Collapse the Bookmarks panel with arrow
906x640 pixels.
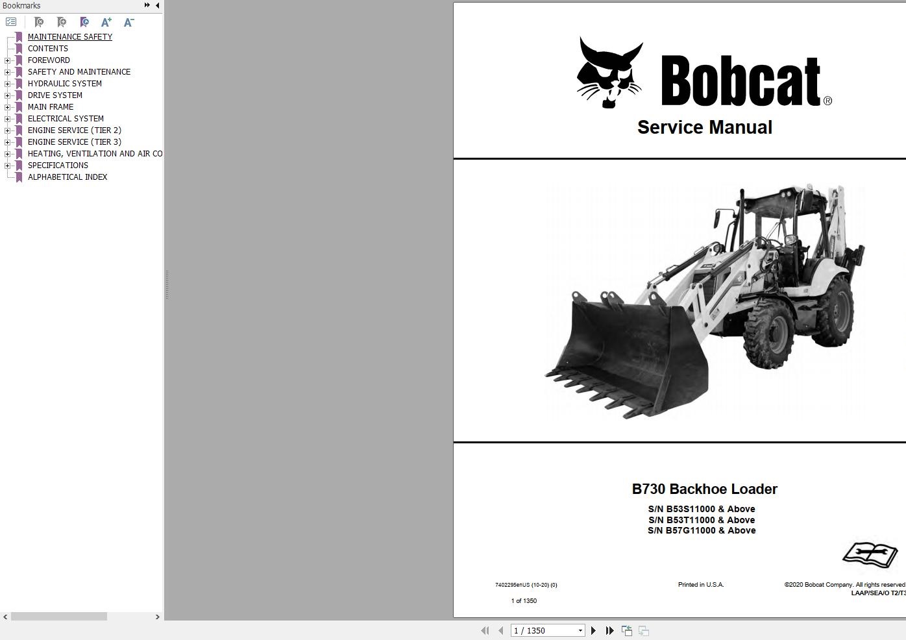point(157,5)
